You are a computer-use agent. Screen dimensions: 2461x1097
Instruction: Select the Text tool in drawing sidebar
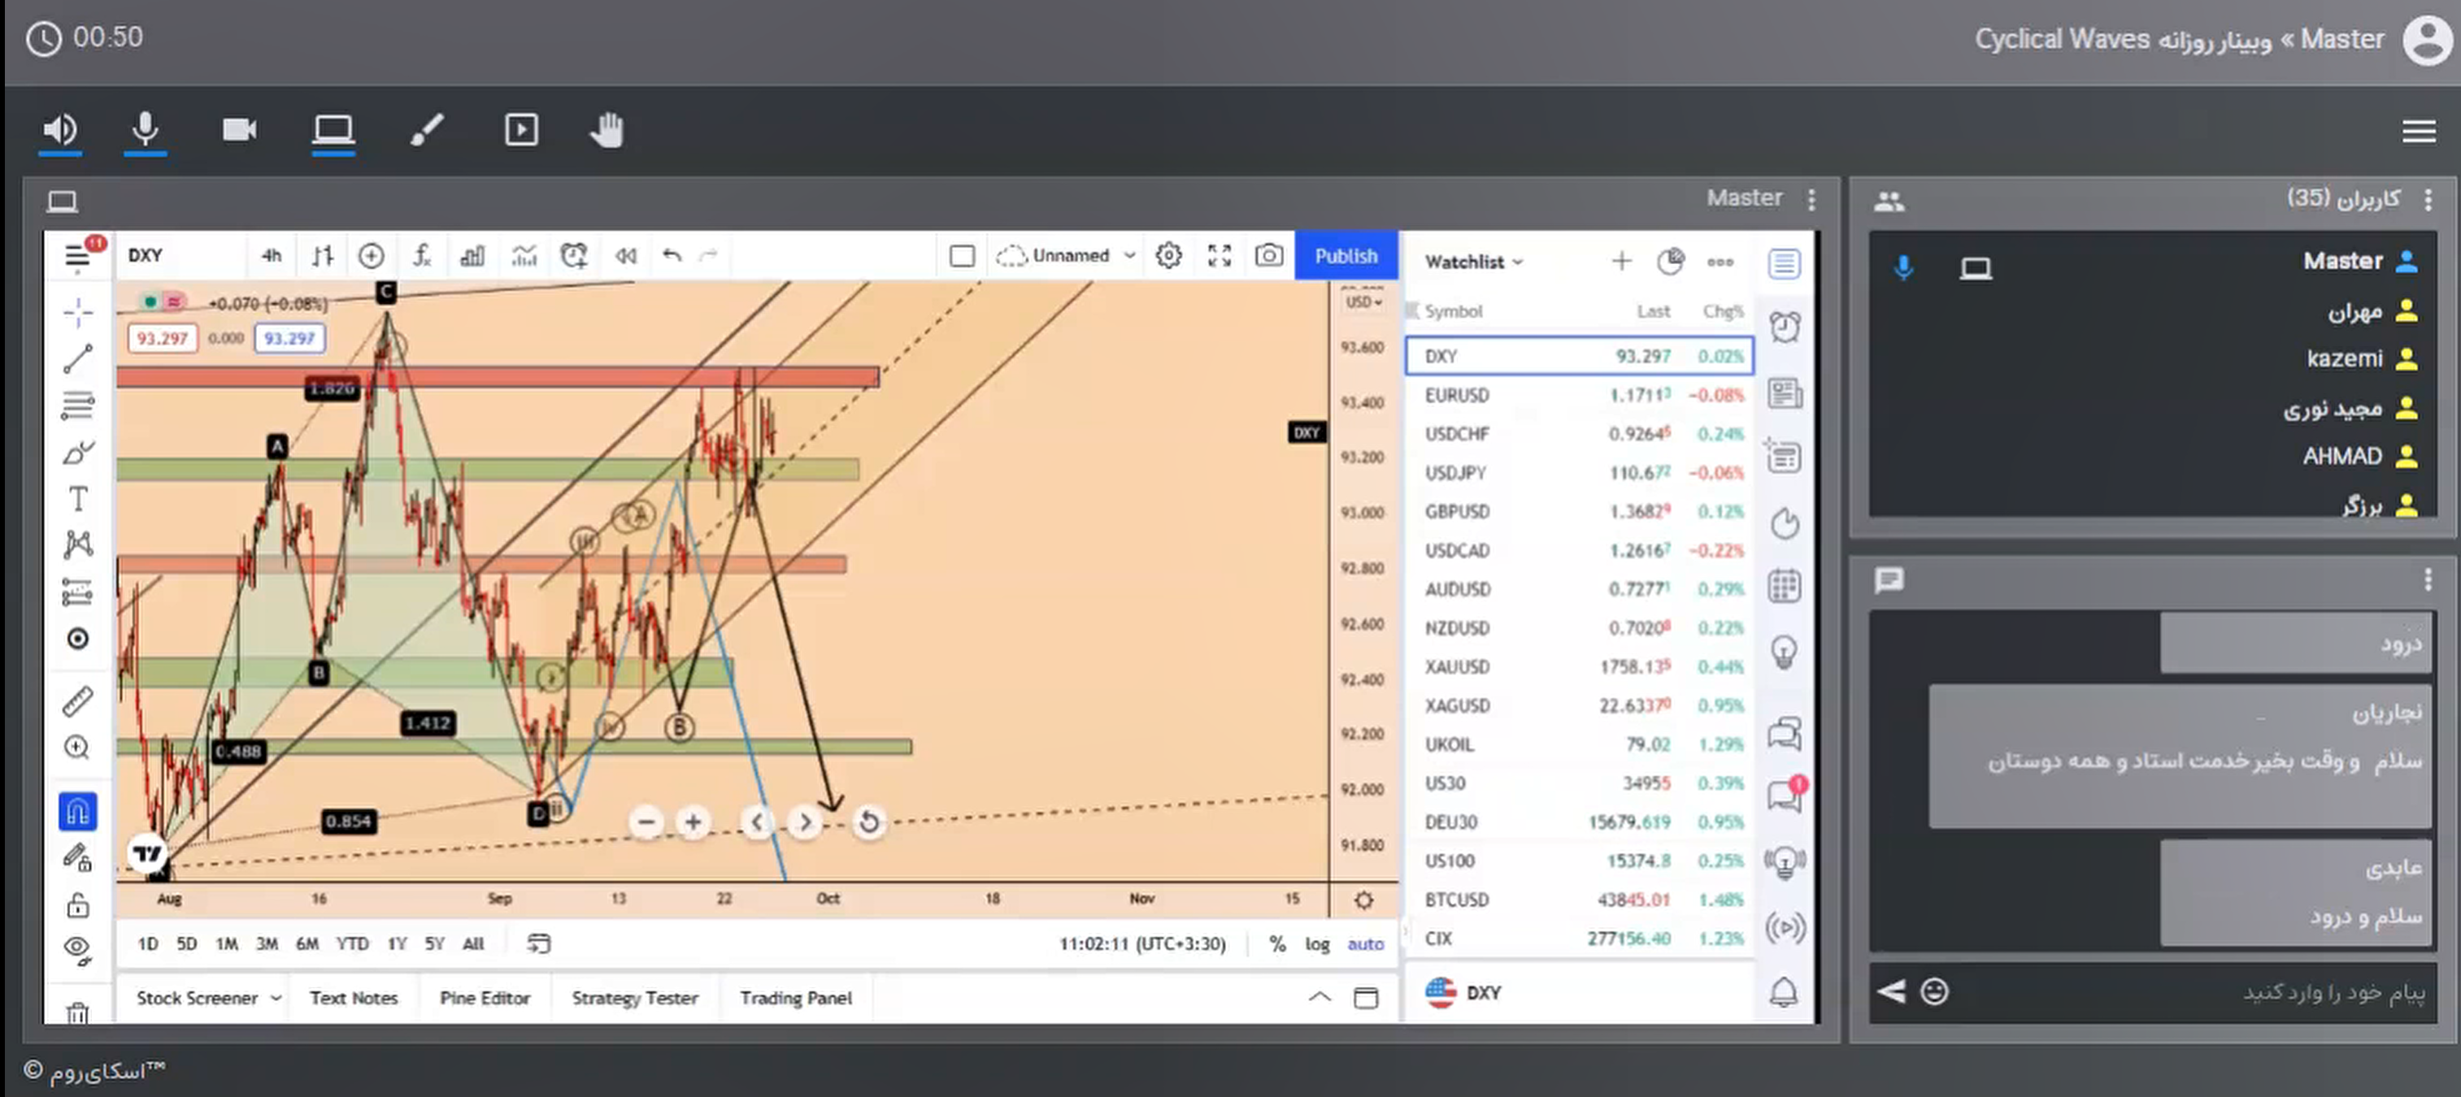click(77, 499)
